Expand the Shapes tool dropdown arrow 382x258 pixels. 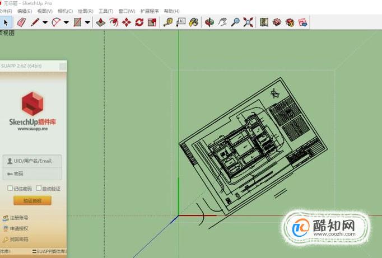click(87, 22)
